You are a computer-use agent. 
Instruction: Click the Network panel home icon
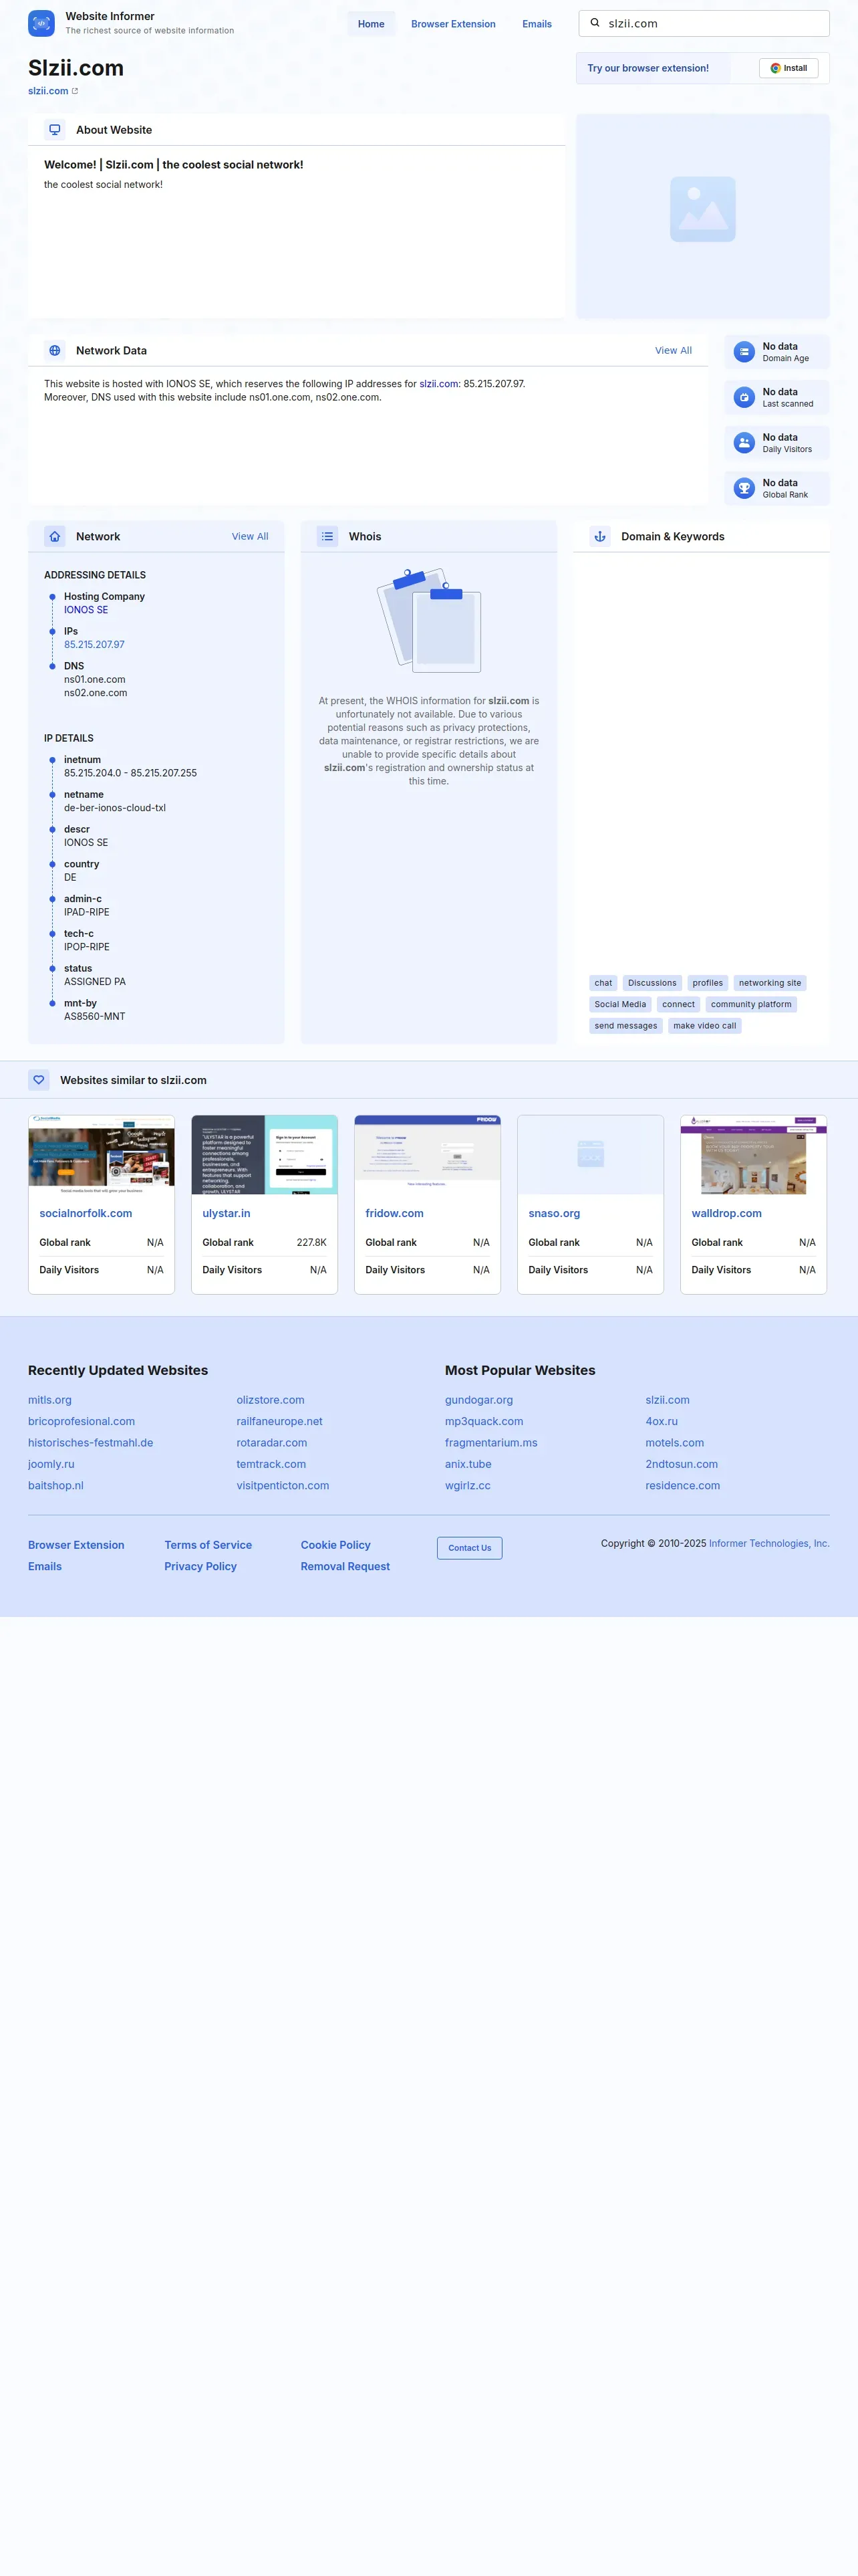click(55, 537)
